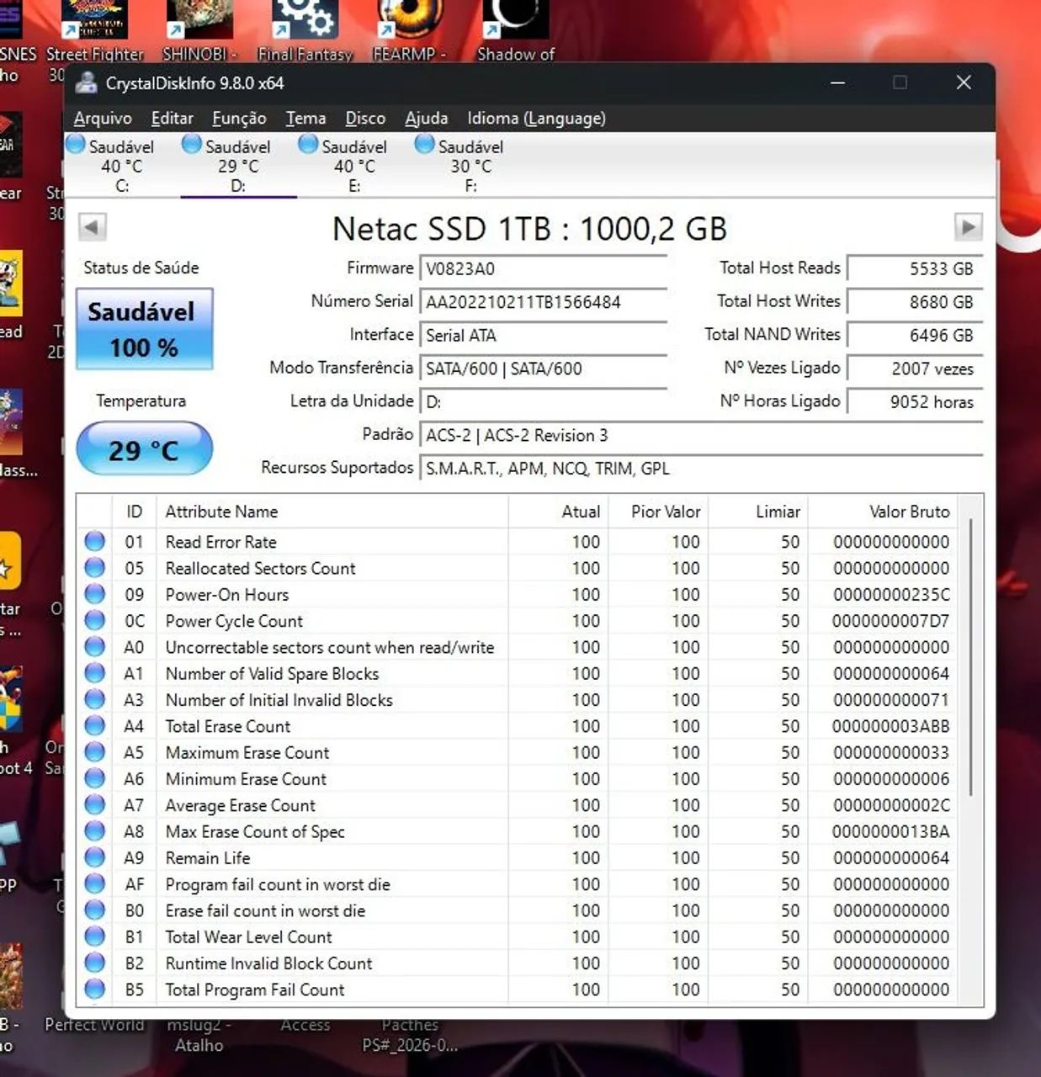Click status icon for Read Error Rate

coord(94,541)
